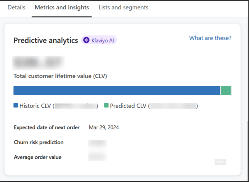Click the green predicted segment of CLV bar
Viewport: 249px width, 182px height.
(226, 91)
